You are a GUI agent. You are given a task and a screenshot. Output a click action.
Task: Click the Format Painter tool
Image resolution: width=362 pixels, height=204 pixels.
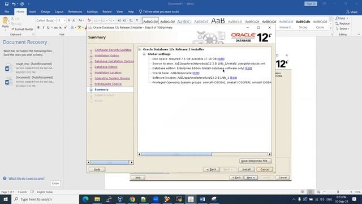(22, 29)
